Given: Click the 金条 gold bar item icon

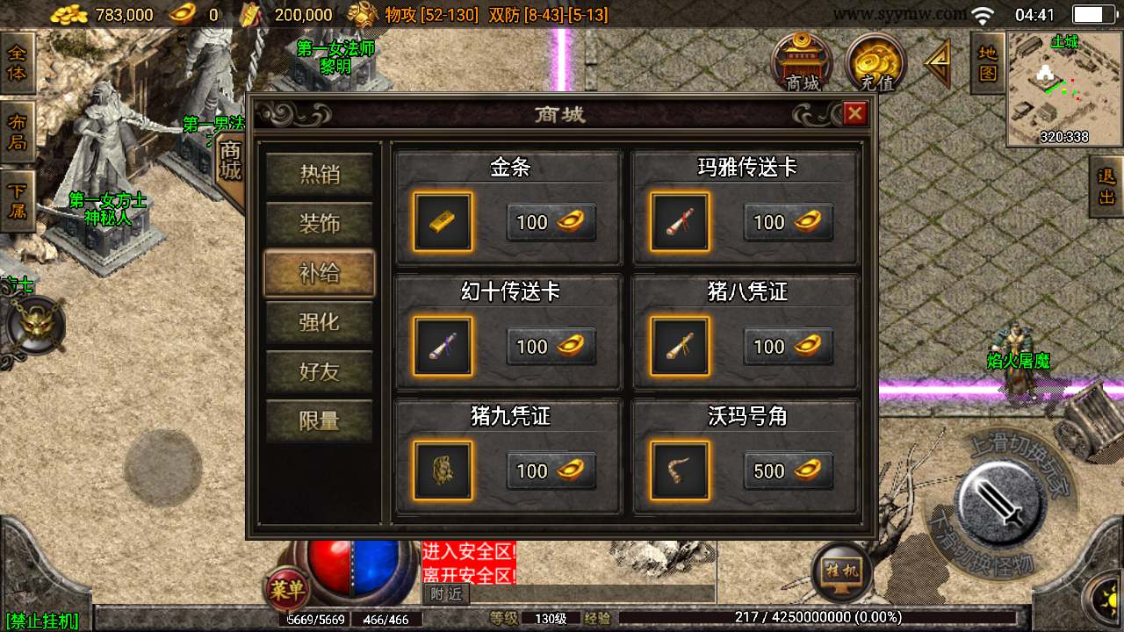Looking at the screenshot, I should click(443, 222).
